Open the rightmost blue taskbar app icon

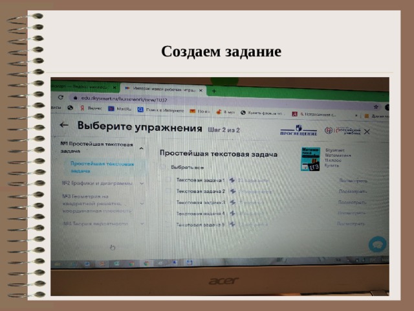(x=190, y=262)
